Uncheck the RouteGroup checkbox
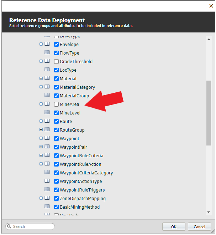Viewport: 216px width, 235px height. (56, 130)
